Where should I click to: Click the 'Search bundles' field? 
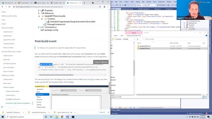174,39
